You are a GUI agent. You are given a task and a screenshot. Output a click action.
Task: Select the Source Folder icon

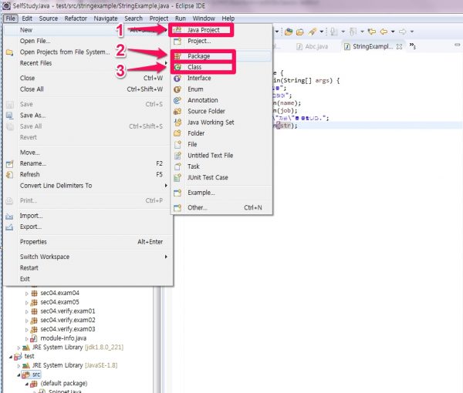click(178, 111)
